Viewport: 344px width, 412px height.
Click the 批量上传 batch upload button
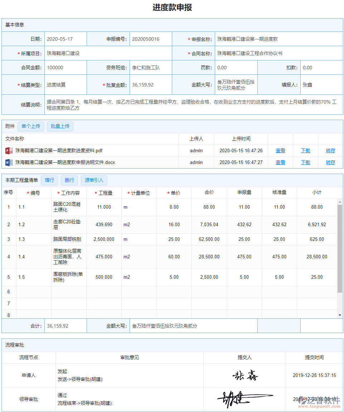point(60,126)
